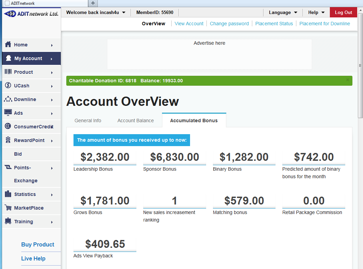
Task: Click the $2,382.00 Leadership Bonus amount
Action: coord(105,157)
